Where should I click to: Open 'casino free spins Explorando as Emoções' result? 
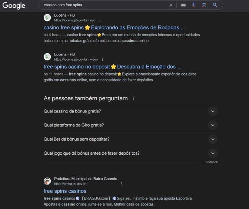pos(114,28)
